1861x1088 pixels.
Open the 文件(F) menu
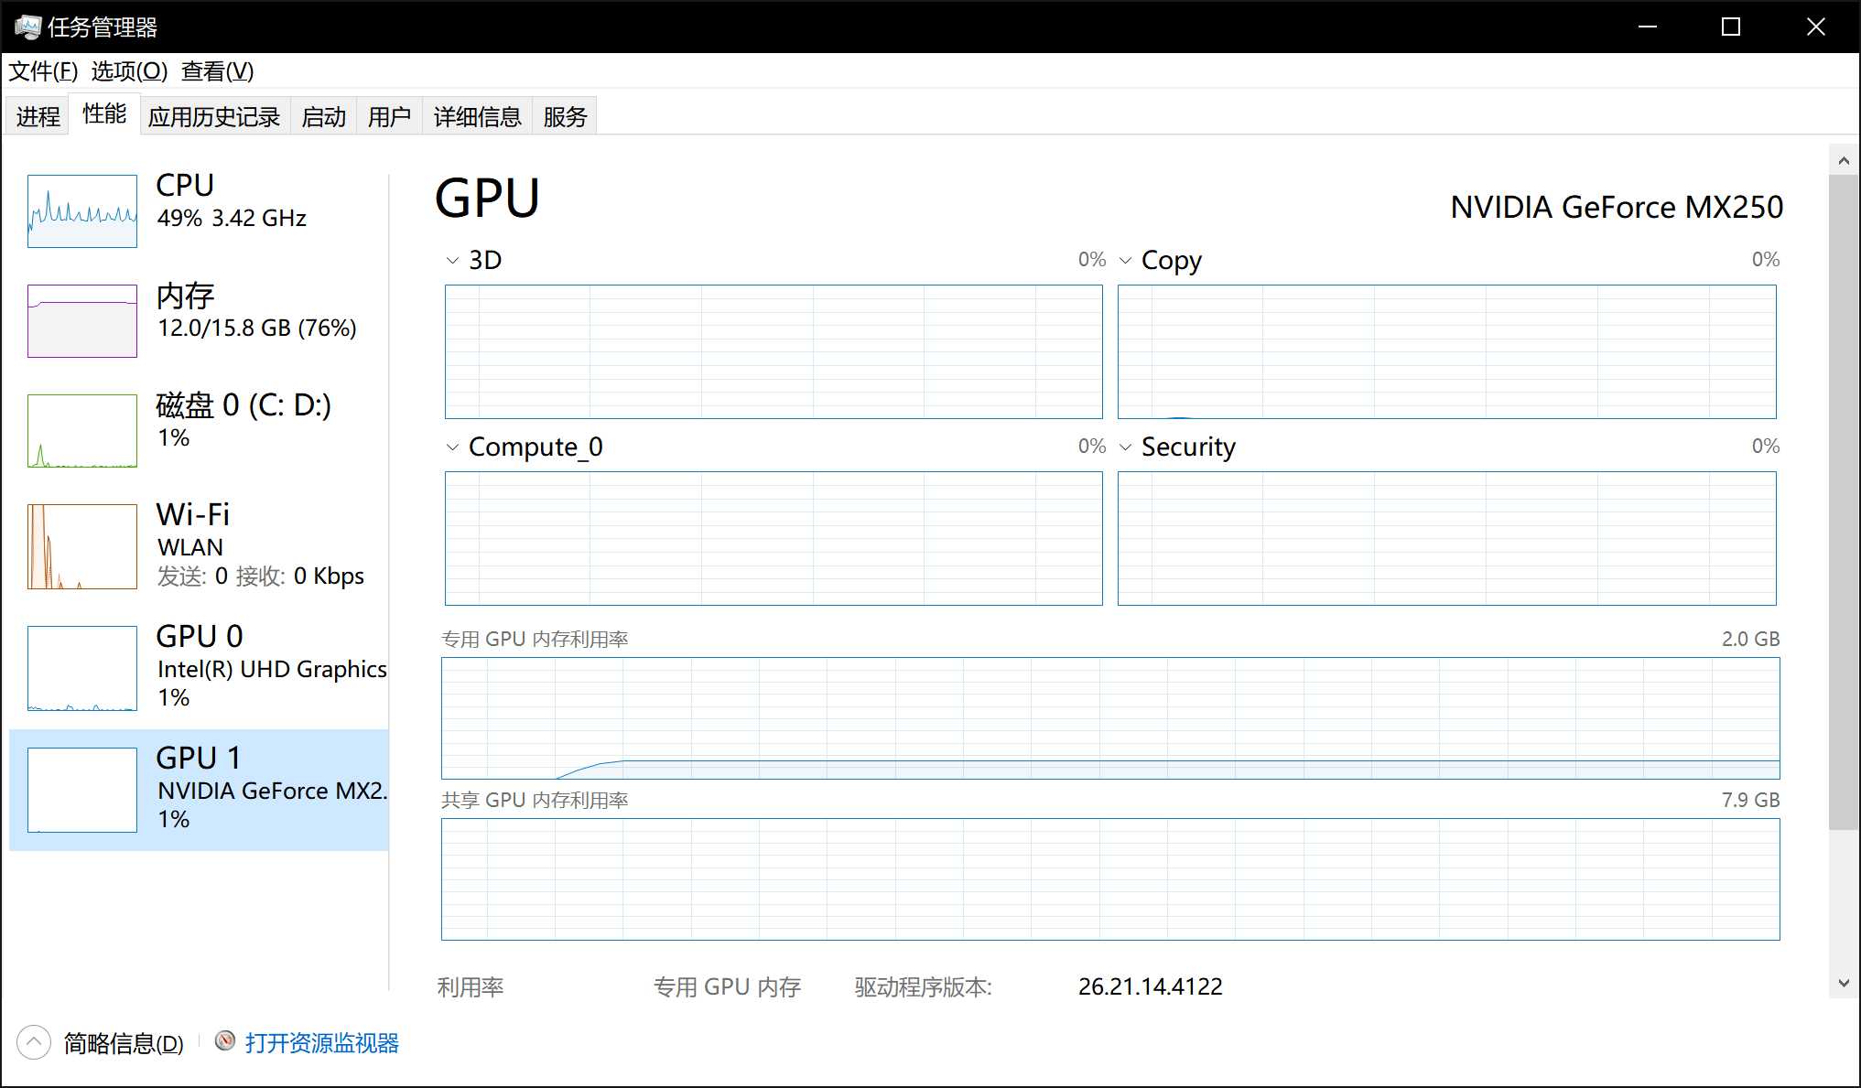click(x=43, y=71)
